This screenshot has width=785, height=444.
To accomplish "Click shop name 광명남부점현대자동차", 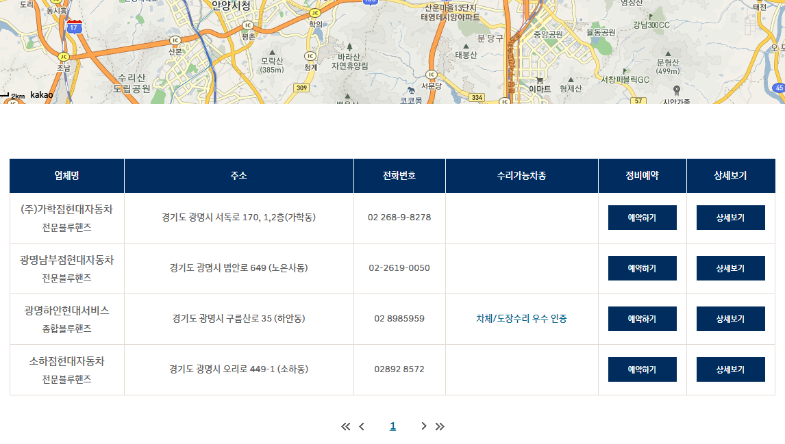I will pyautogui.click(x=66, y=260).
